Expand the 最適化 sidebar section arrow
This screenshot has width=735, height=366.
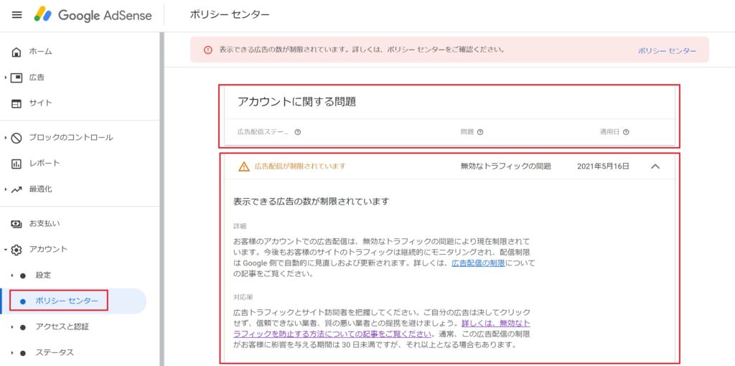tap(6, 189)
